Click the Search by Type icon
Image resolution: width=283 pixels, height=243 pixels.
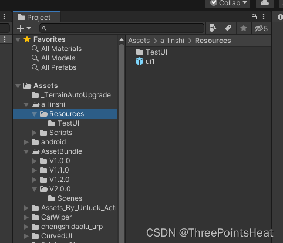pos(213,28)
